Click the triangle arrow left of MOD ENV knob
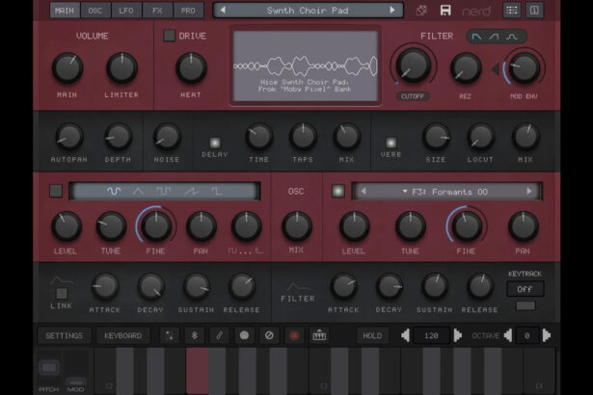The image size is (593, 395). coord(496,69)
